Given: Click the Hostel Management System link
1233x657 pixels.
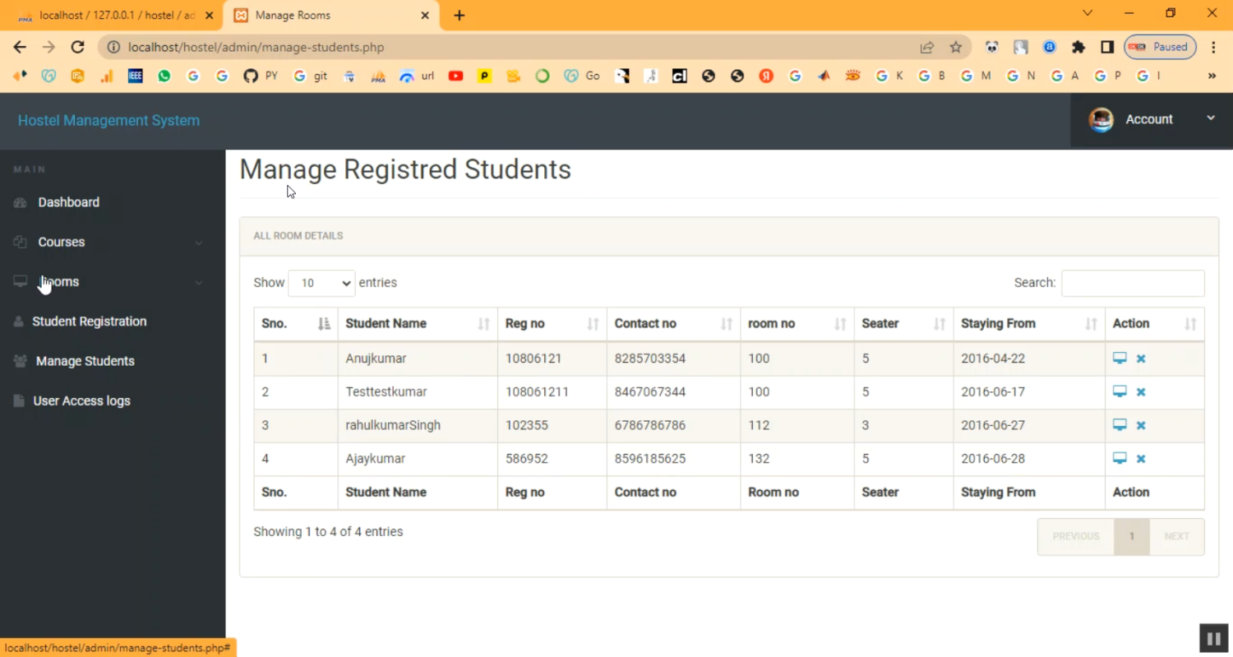Looking at the screenshot, I should click(109, 121).
